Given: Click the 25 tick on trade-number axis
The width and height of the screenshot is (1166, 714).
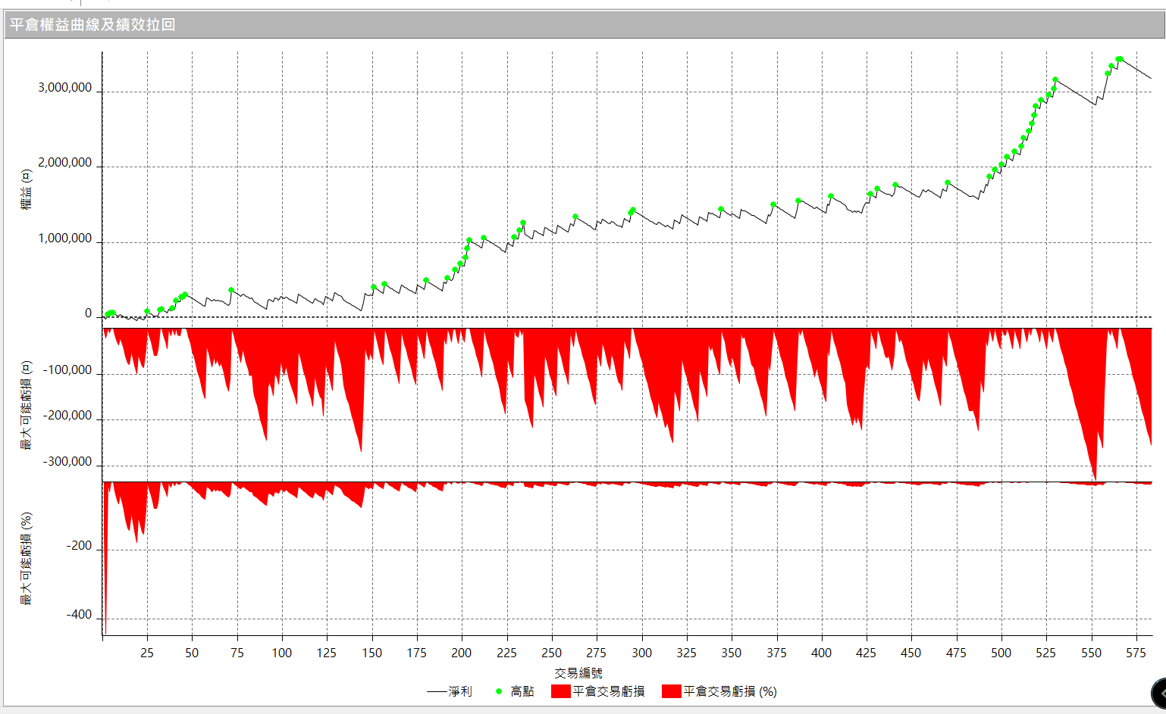Looking at the screenshot, I should [x=147, y=653].
